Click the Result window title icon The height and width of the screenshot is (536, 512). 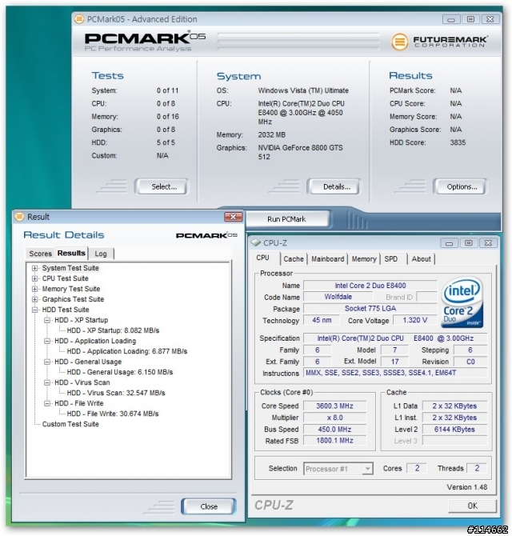click(19, 217)
